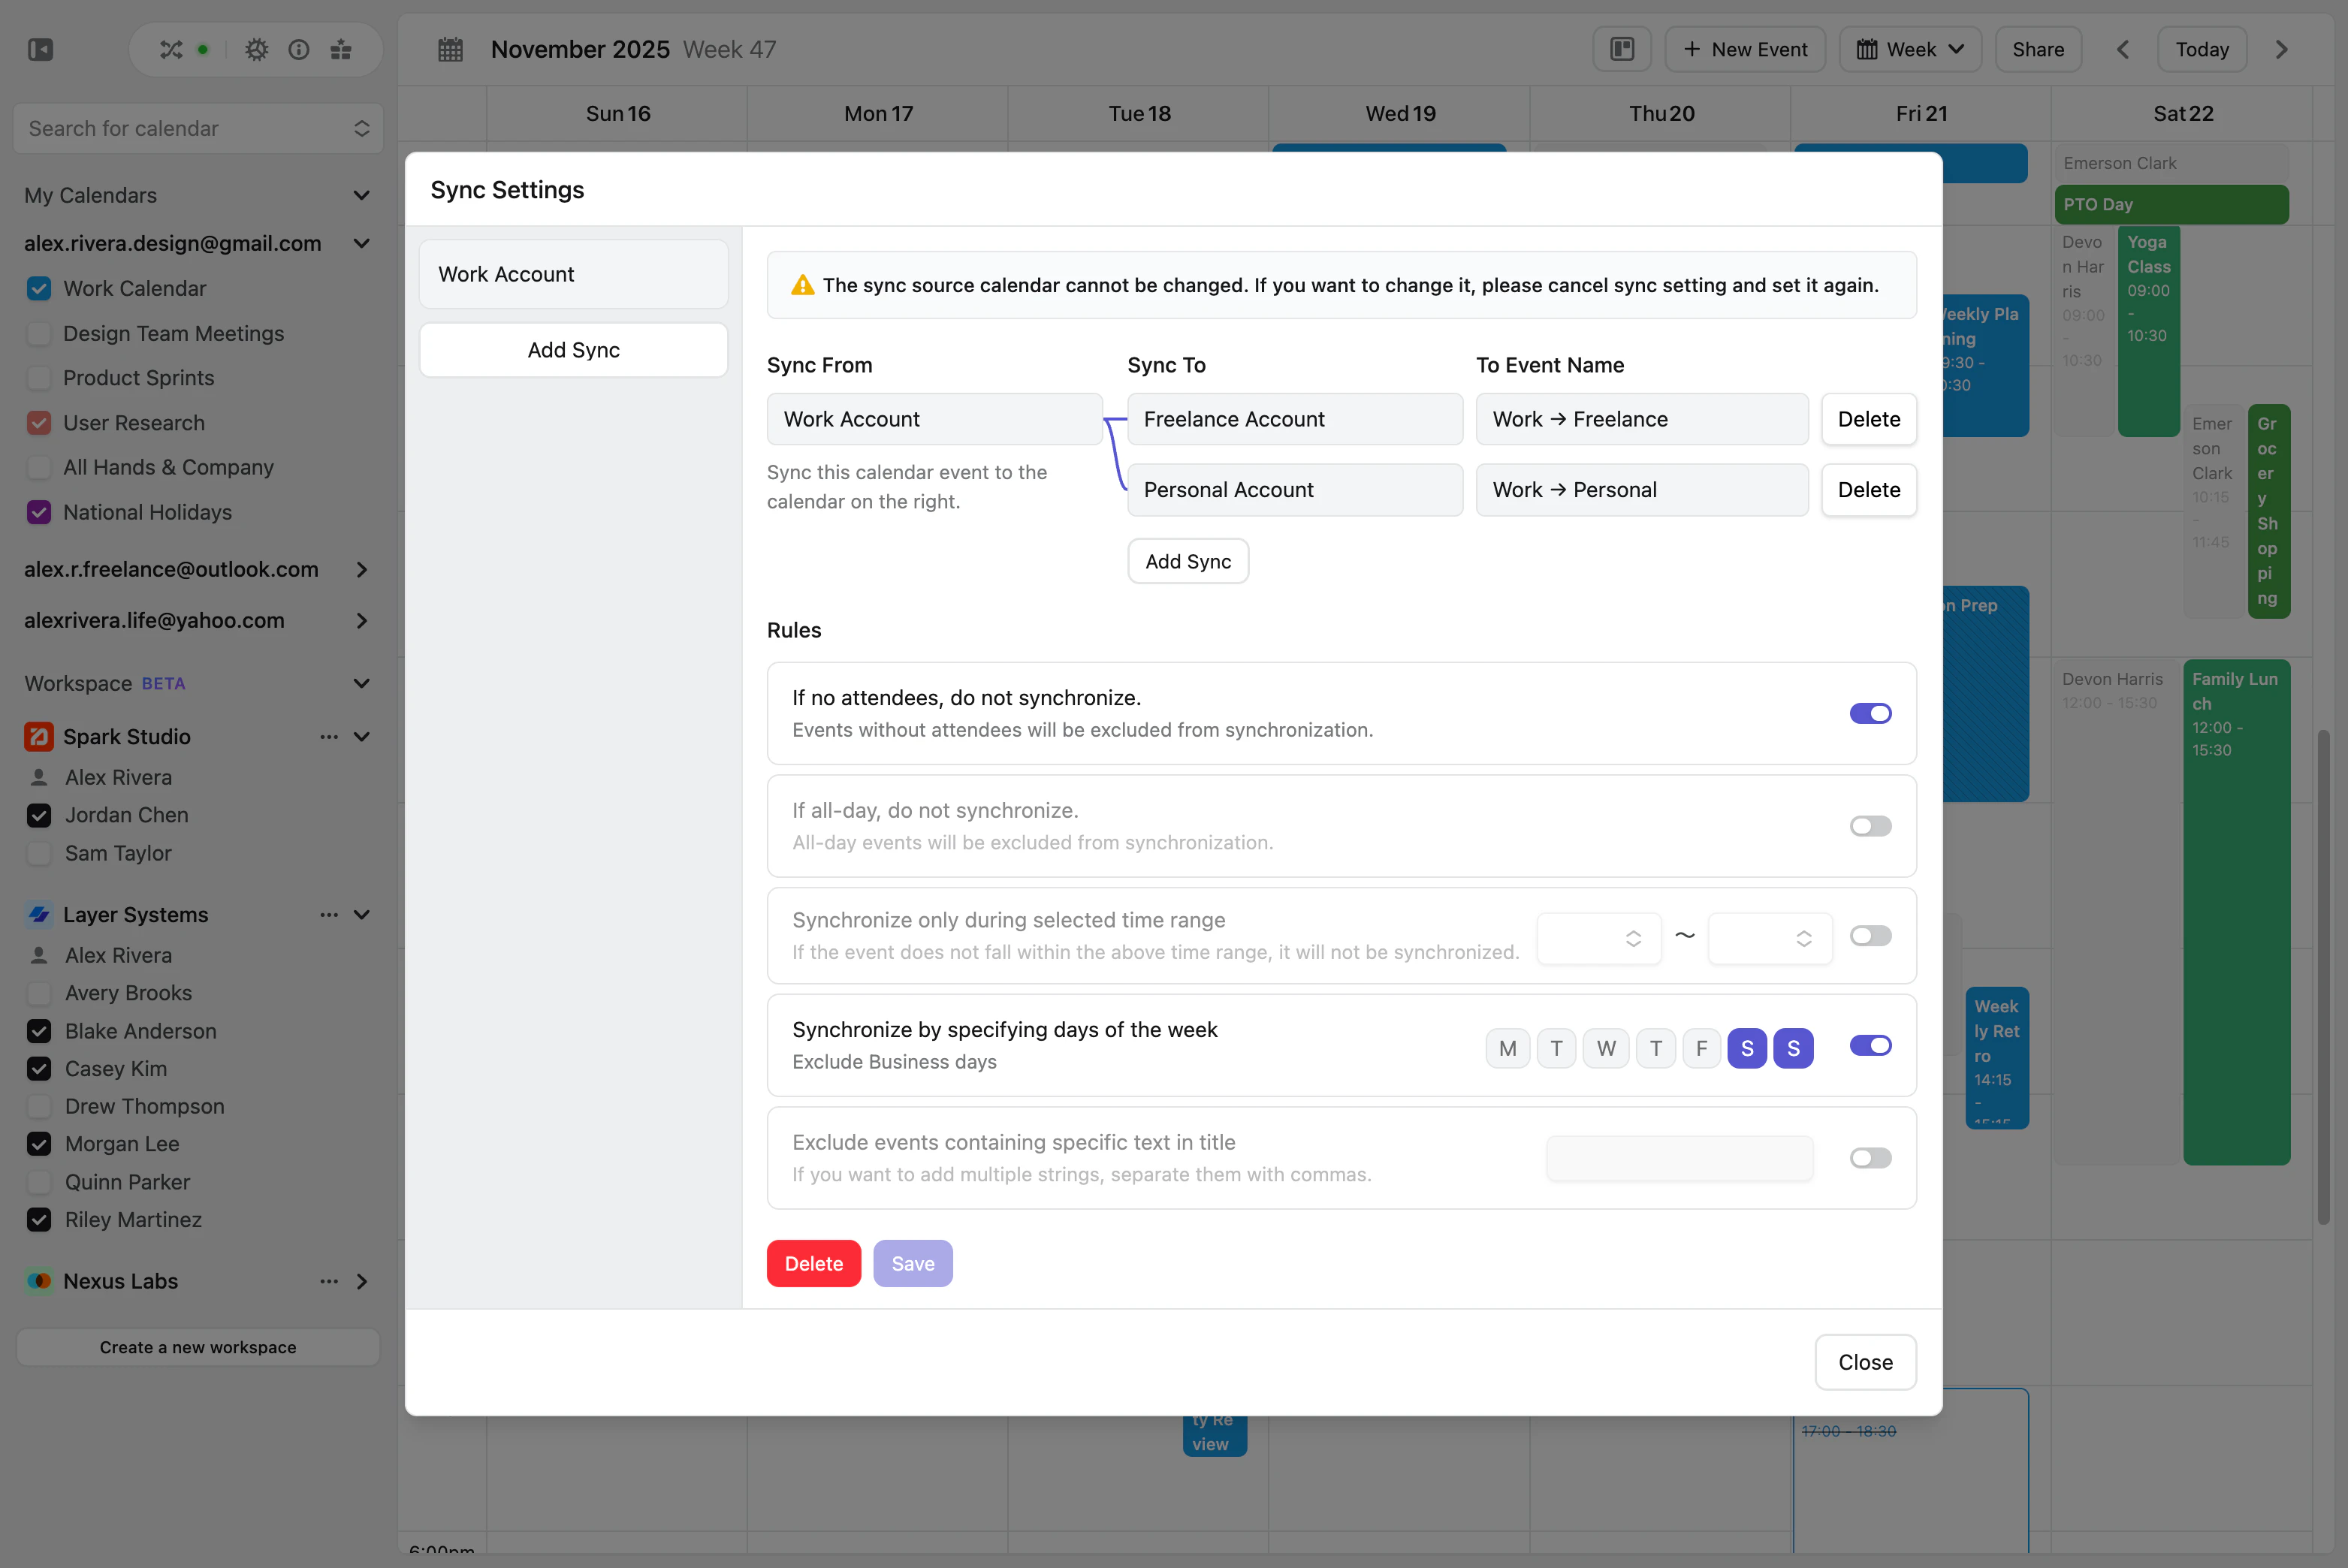The height and width of the screenshot is (1568, 2348).
Task: Open Spark Studio three-dot options menu
Action: [x=328, y=737]
